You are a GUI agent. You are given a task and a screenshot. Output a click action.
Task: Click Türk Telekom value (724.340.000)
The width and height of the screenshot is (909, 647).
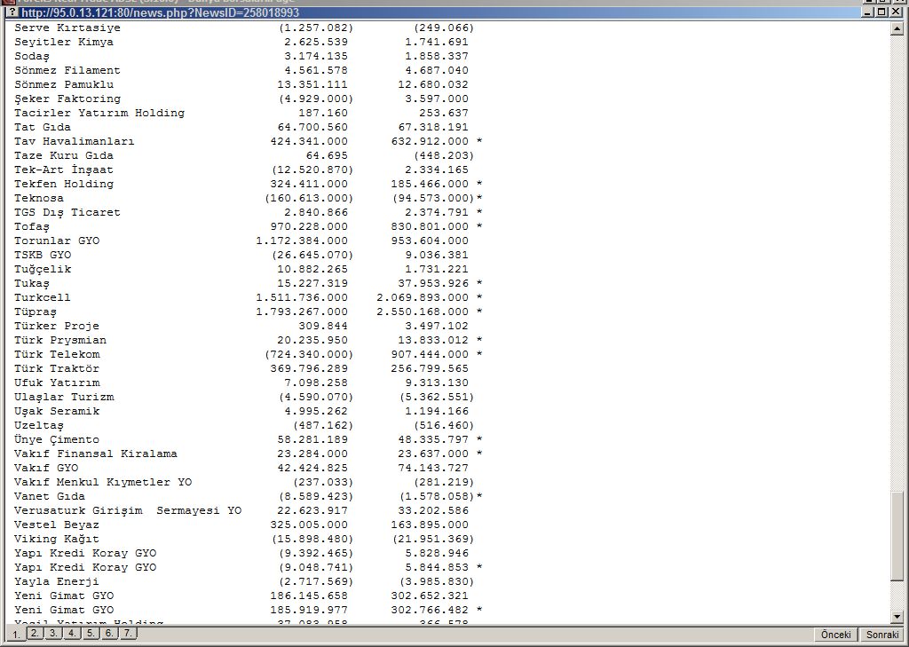pyautogui.click(x=309, y=354)
